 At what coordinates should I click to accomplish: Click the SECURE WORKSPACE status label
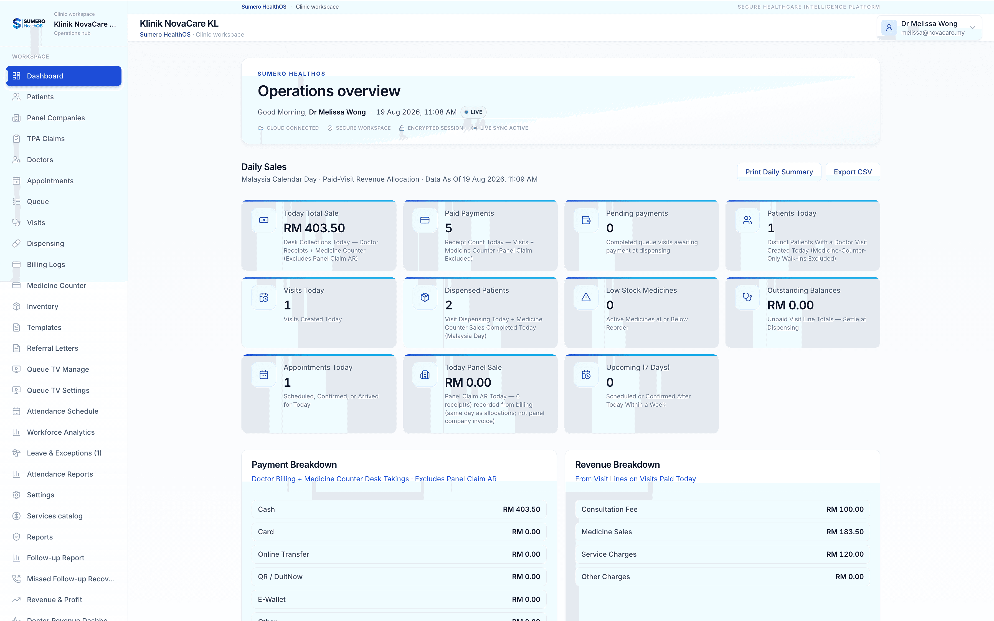coord(359,128)
